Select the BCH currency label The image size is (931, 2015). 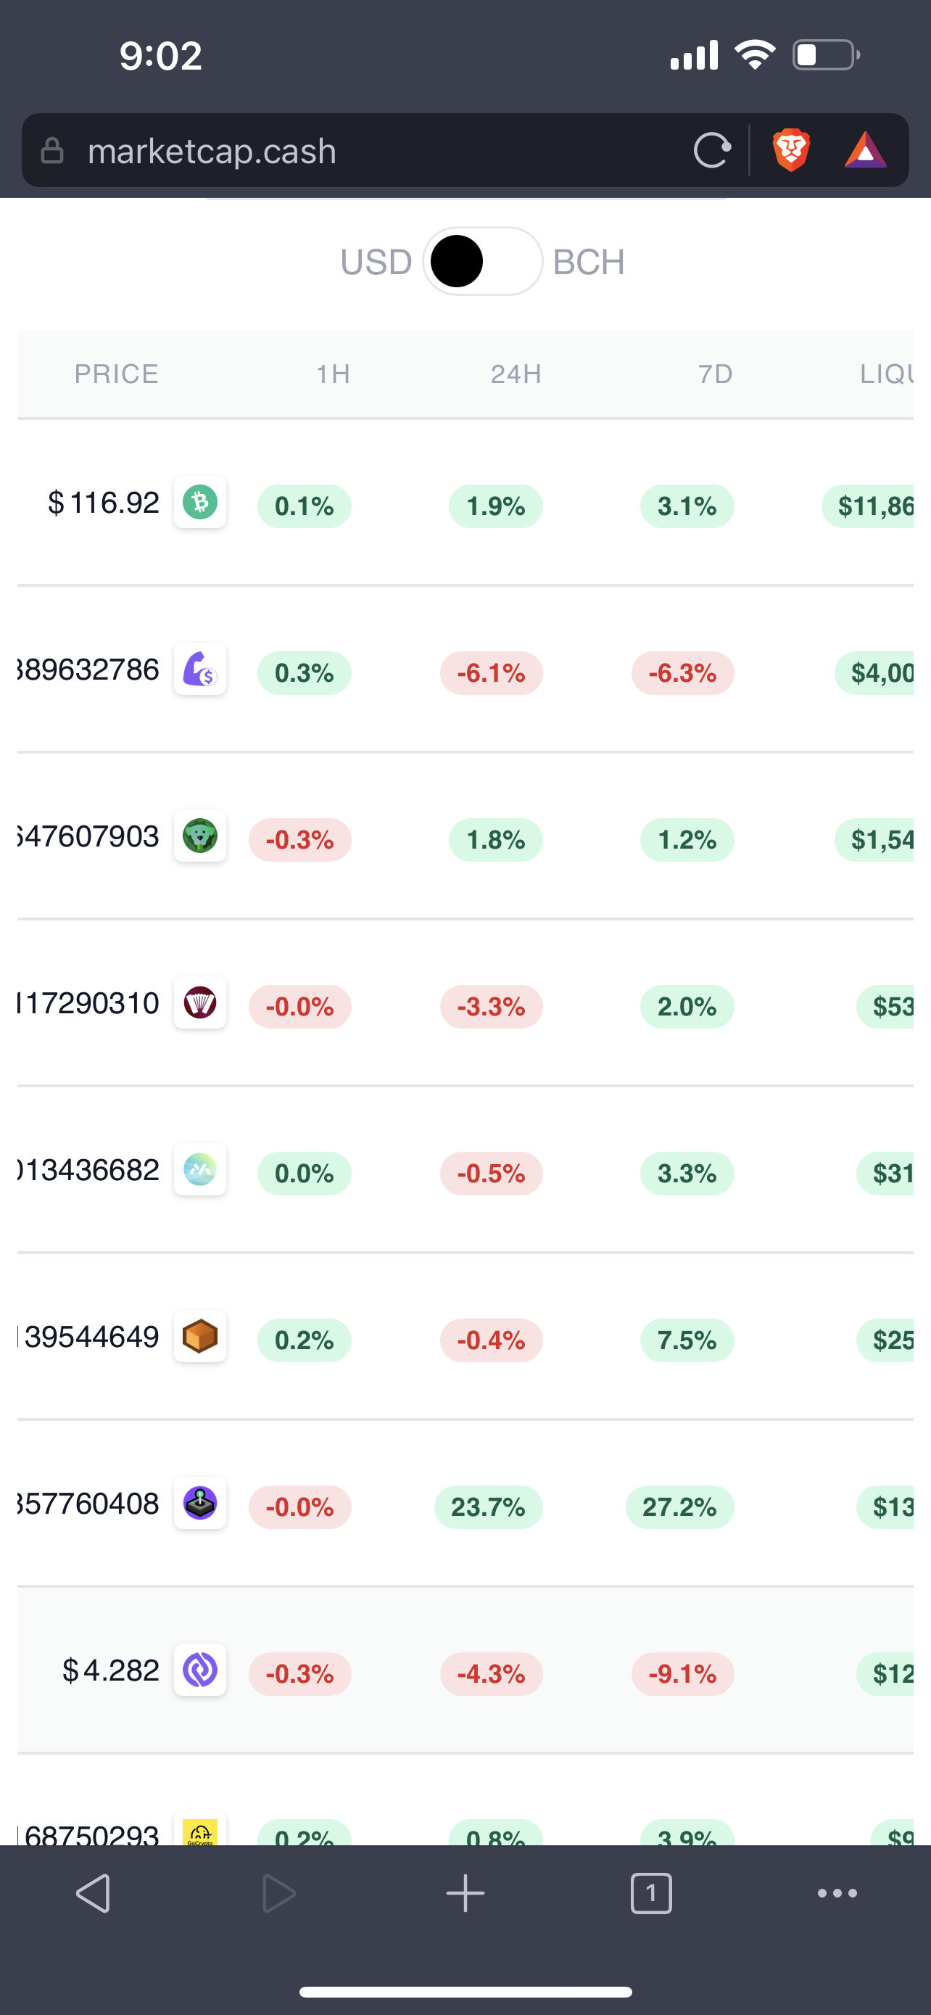[x=589, y=262]
